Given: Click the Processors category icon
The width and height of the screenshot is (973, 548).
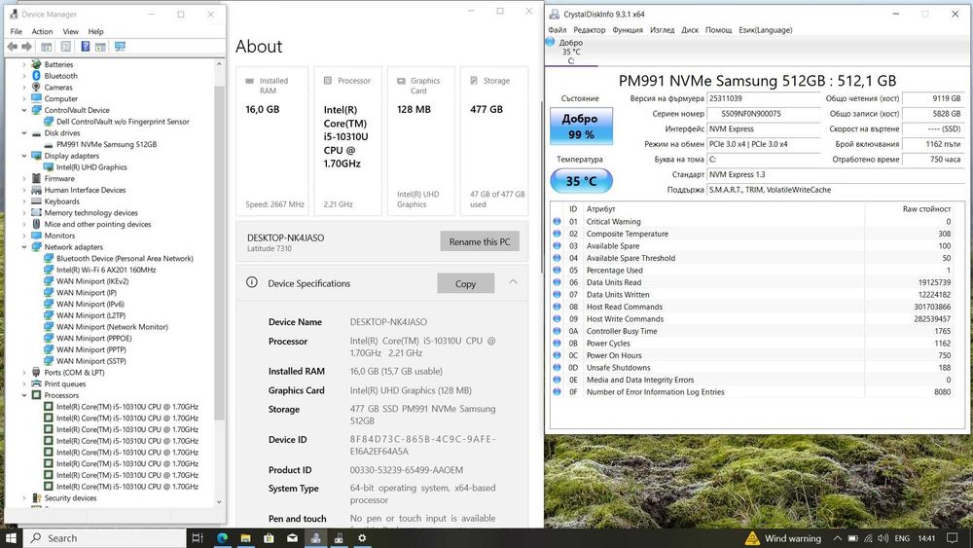Looking at the screenshot, I should point(36,395).
